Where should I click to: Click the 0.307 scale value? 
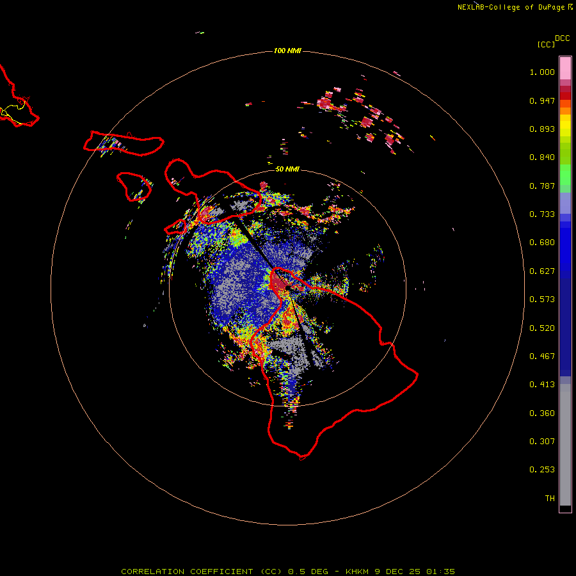542,442
